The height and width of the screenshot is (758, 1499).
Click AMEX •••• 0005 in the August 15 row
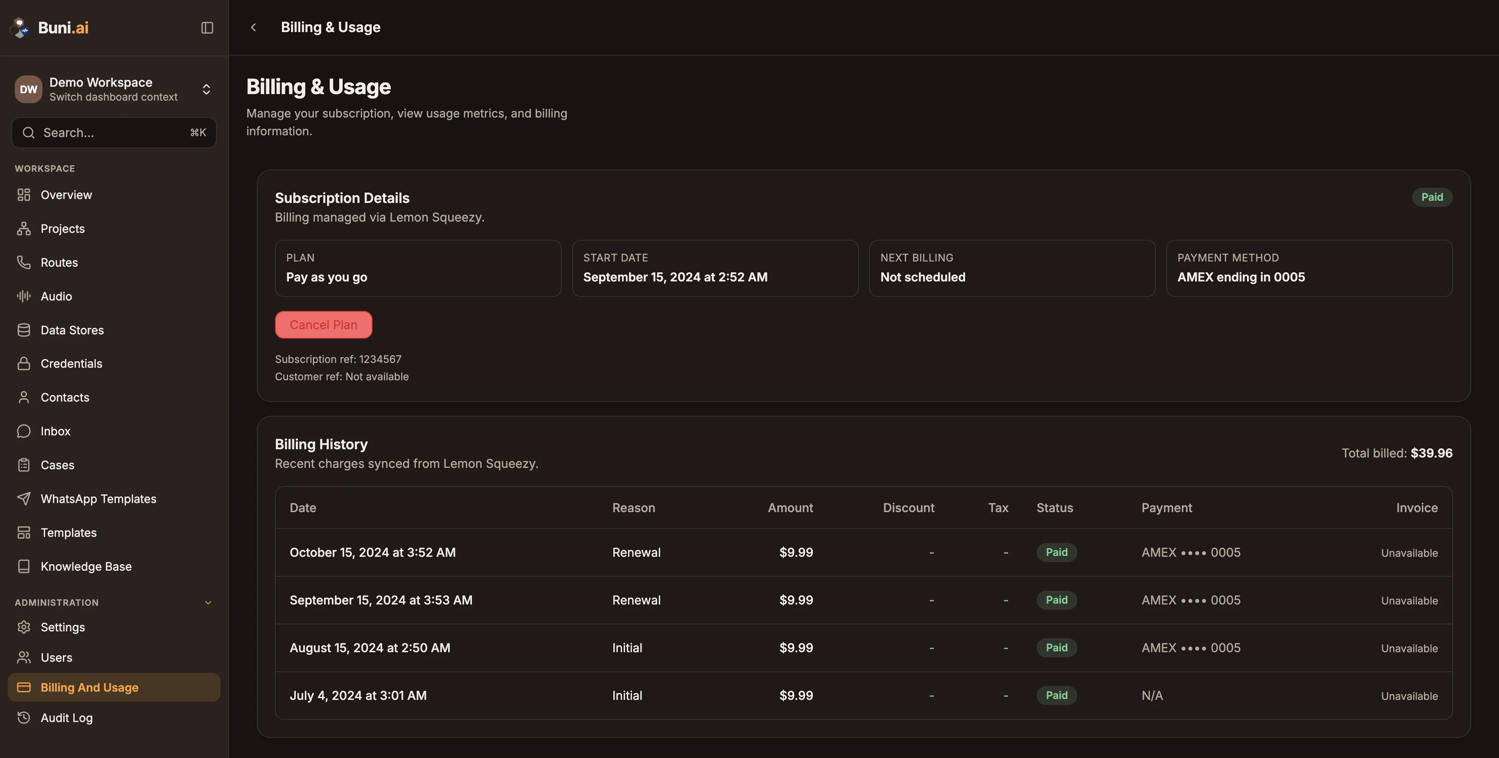pyautogui.click(x=1191, y=648)
